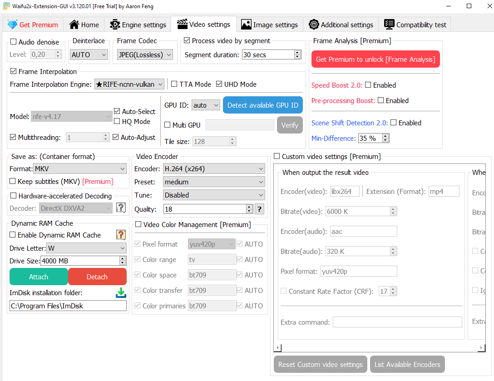Enable Scene Shift Detection 2.0
Image resolution: width=494 pixels, height=381 pixels.
coord(393,123)
